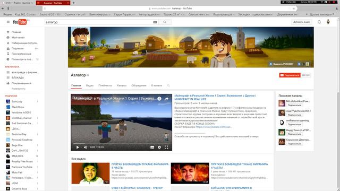Open the 5 ЧАСТЬ video thumbnail

90,173
